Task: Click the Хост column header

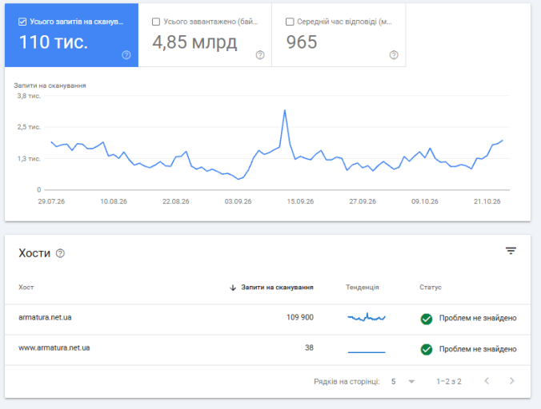Action: tap(26, 287)
